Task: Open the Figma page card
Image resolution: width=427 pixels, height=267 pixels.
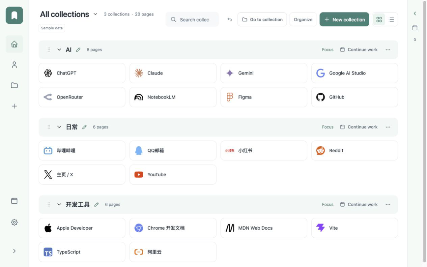Action: (264, 97)
